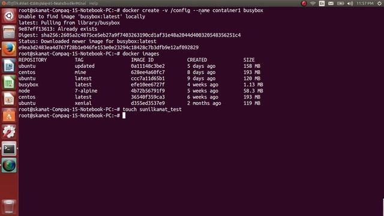
Task: Open the Wi-Fi network indicator
Action: [313, 4]
